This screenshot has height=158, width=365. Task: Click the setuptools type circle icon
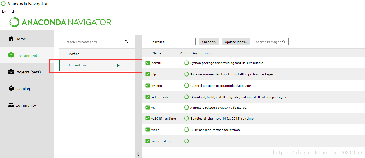[x=187, y=97]
